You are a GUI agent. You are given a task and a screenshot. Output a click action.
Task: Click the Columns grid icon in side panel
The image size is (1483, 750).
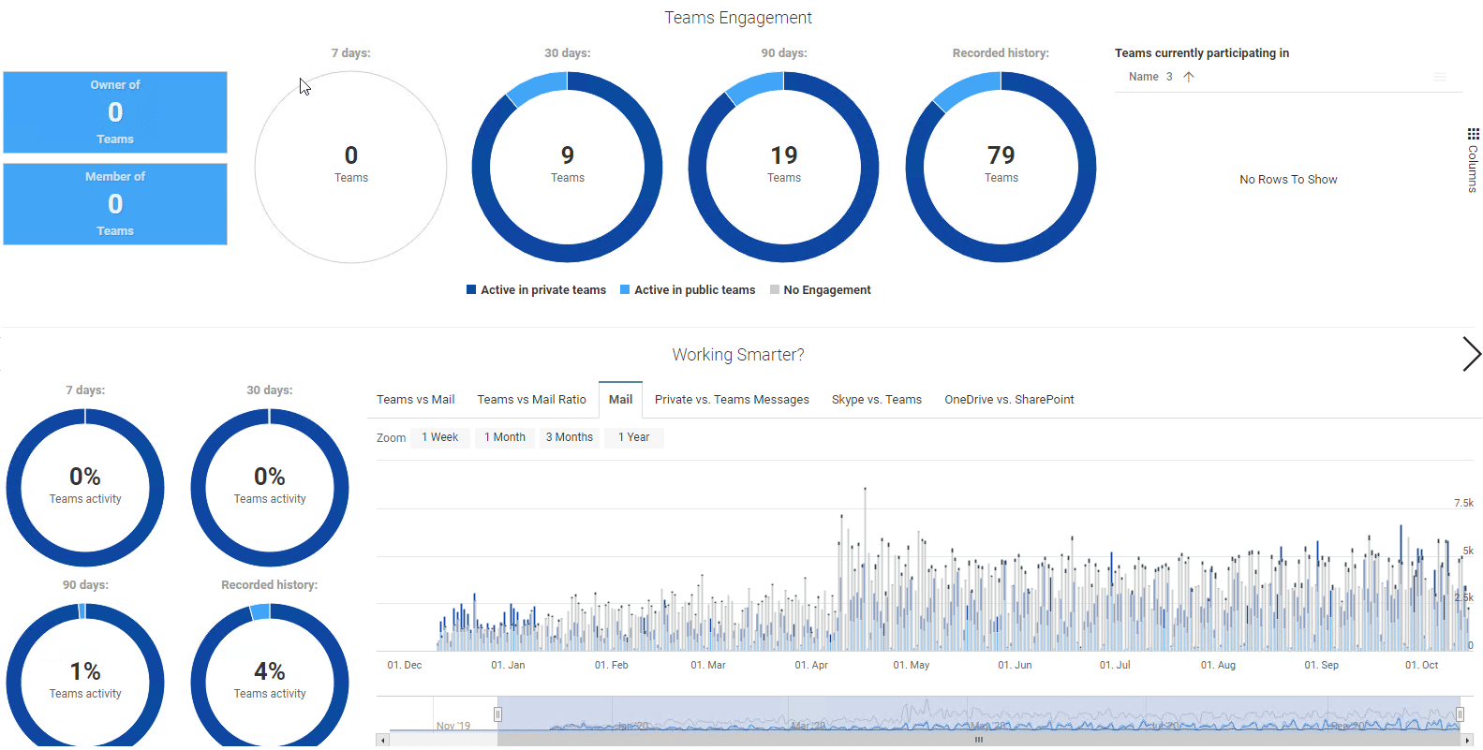(1473, 134)
